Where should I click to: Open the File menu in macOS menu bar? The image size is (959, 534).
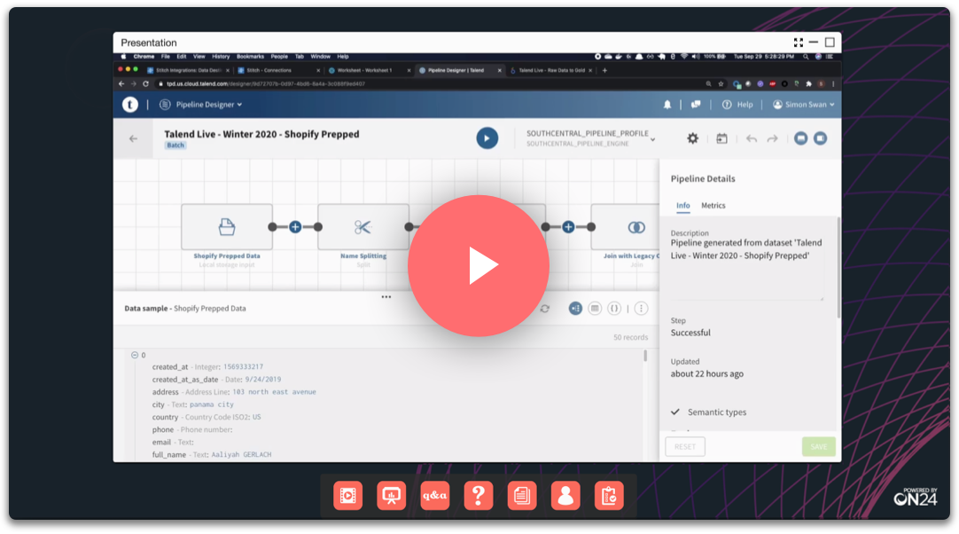pyautogui.click(x=165, y=57)
